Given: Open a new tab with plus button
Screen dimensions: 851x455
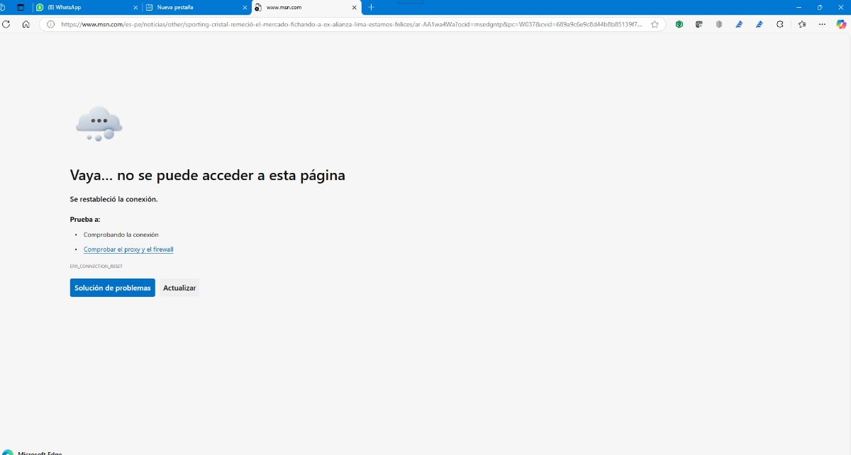Looking at the screenshot, I should point(371,7).
